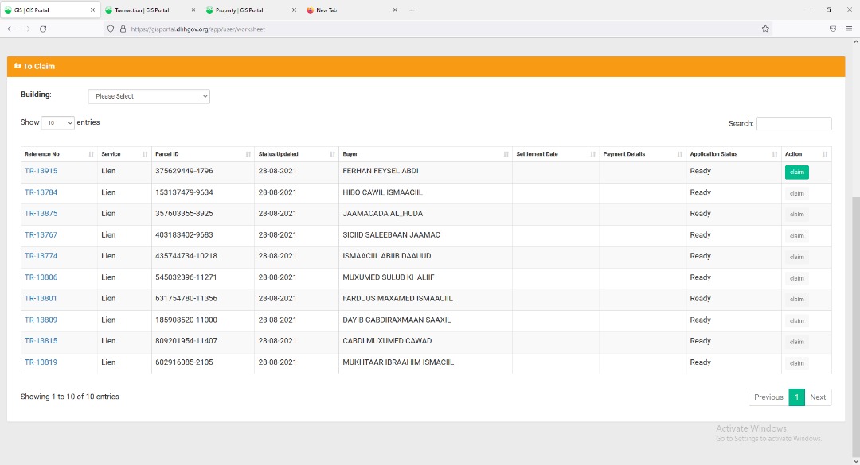This screenshot has width=860, height=465.
Task: Open reference TR-13806
Action: [x=41, y=277]
